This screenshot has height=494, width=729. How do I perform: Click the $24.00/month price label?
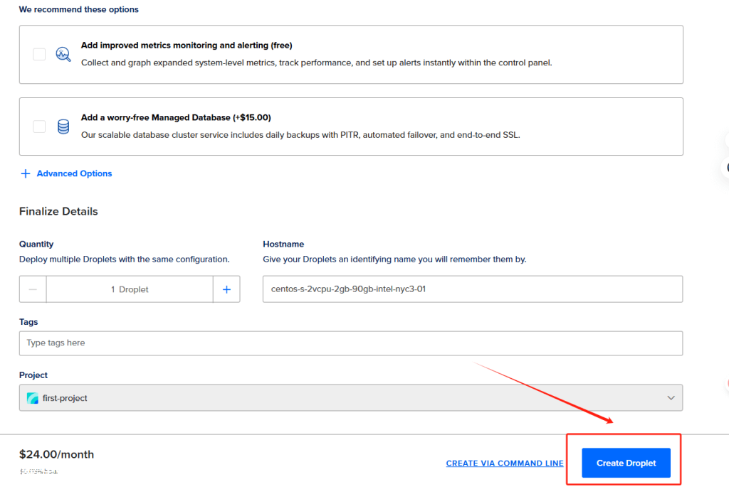[57, 454]
